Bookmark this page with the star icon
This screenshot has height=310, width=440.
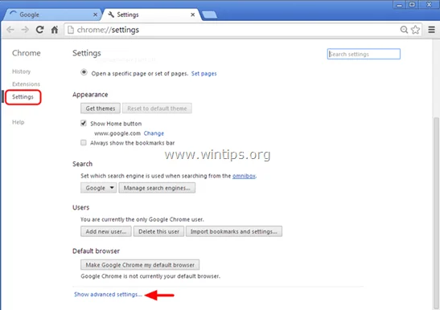(416, 30)
